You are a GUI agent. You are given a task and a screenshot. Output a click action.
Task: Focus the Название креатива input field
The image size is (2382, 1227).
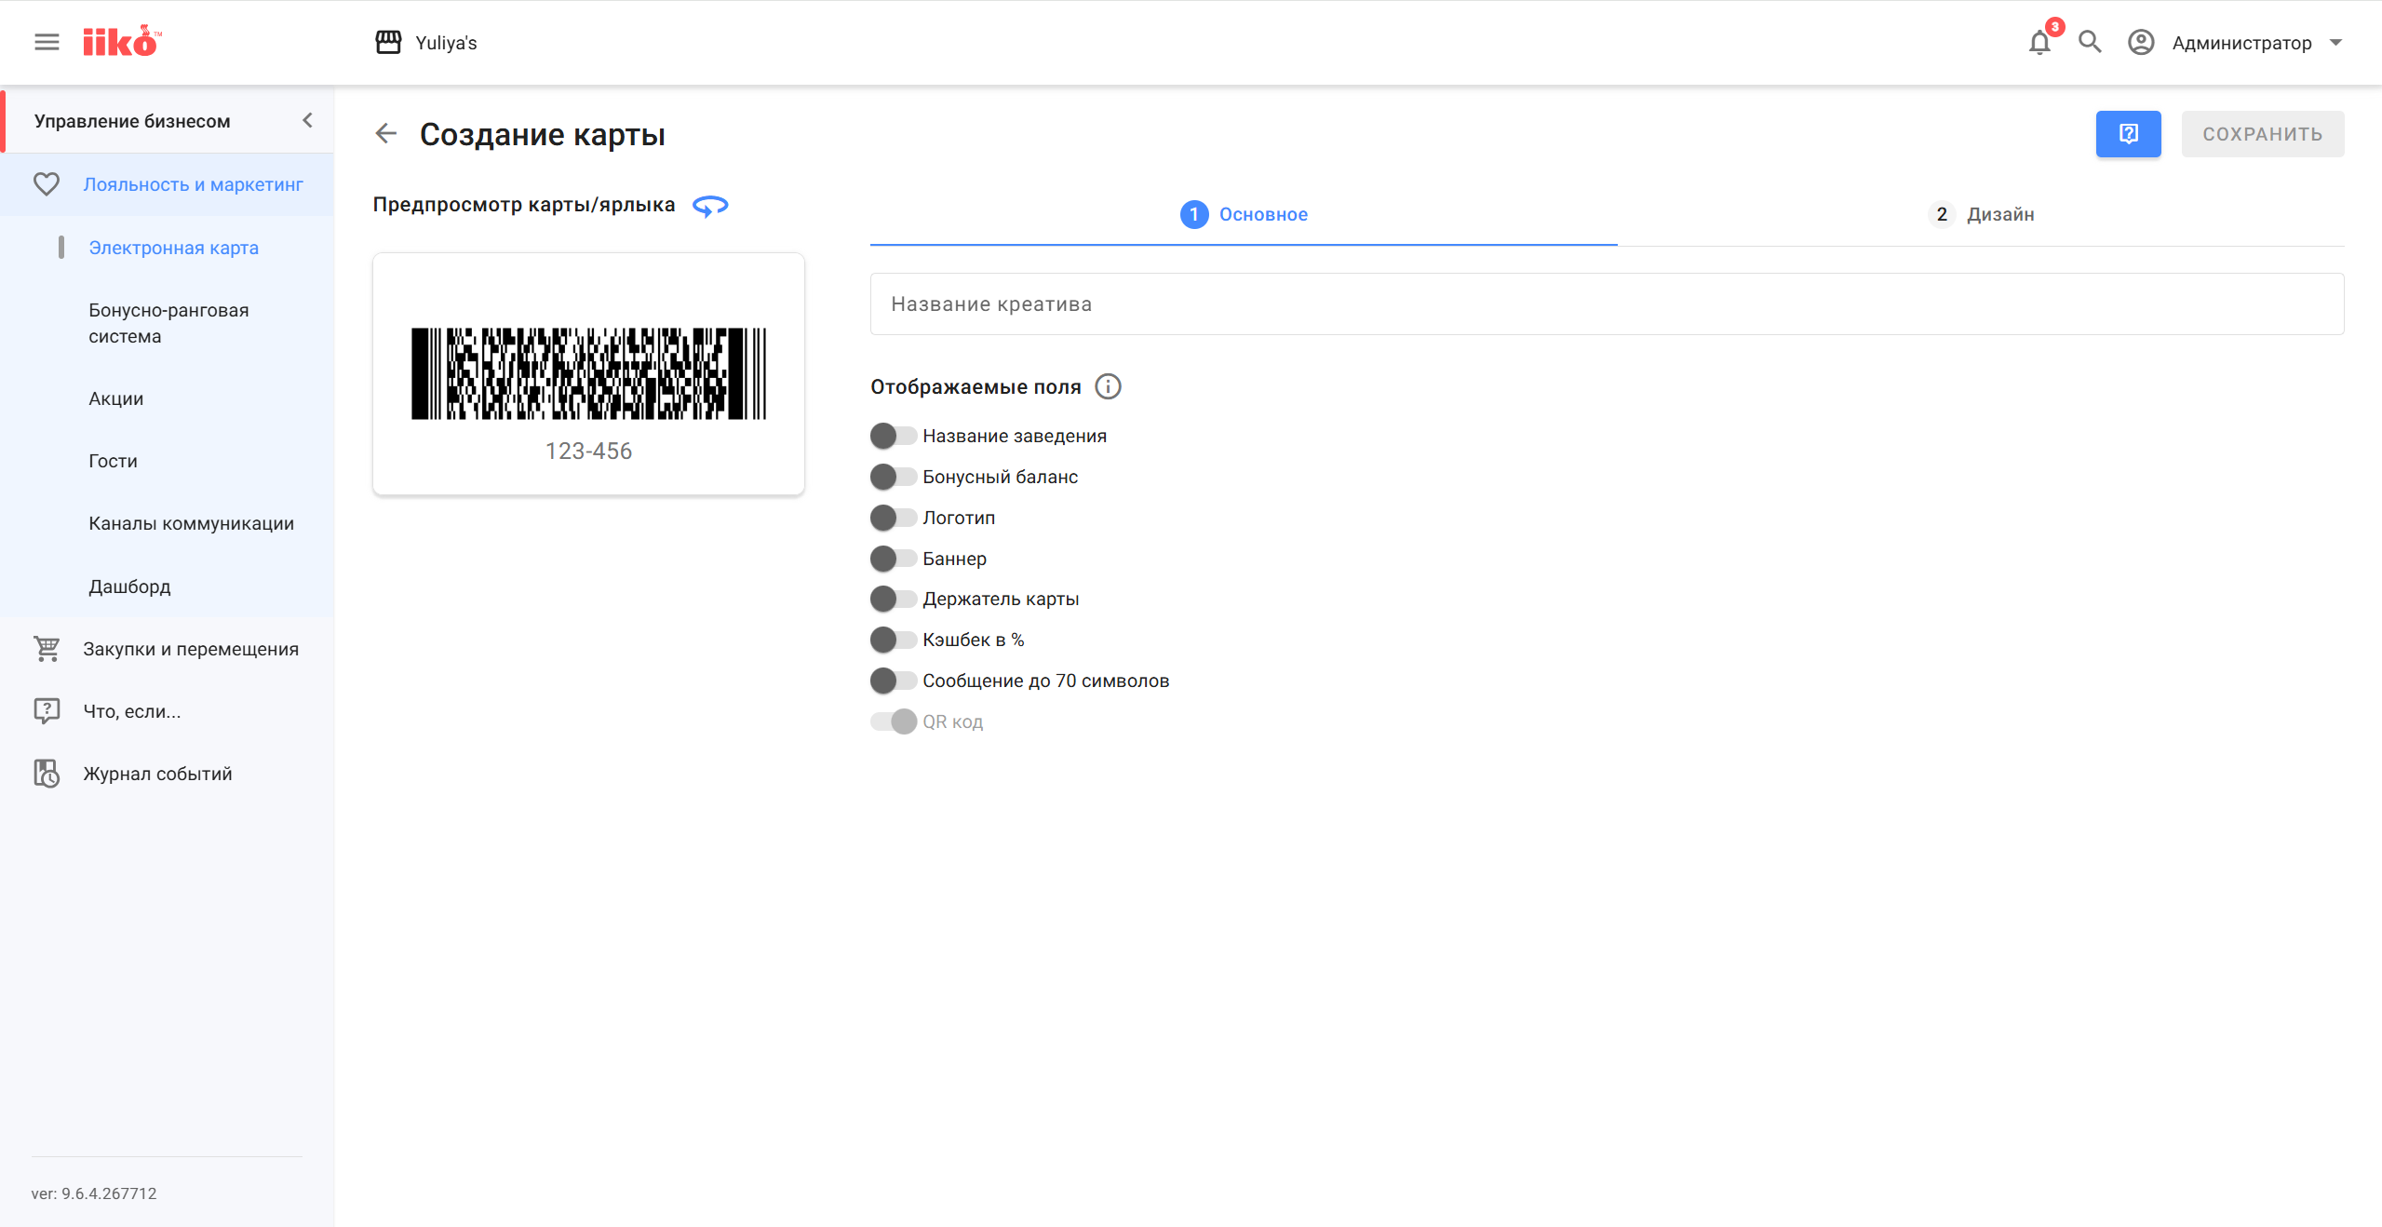coord(1607,303)
